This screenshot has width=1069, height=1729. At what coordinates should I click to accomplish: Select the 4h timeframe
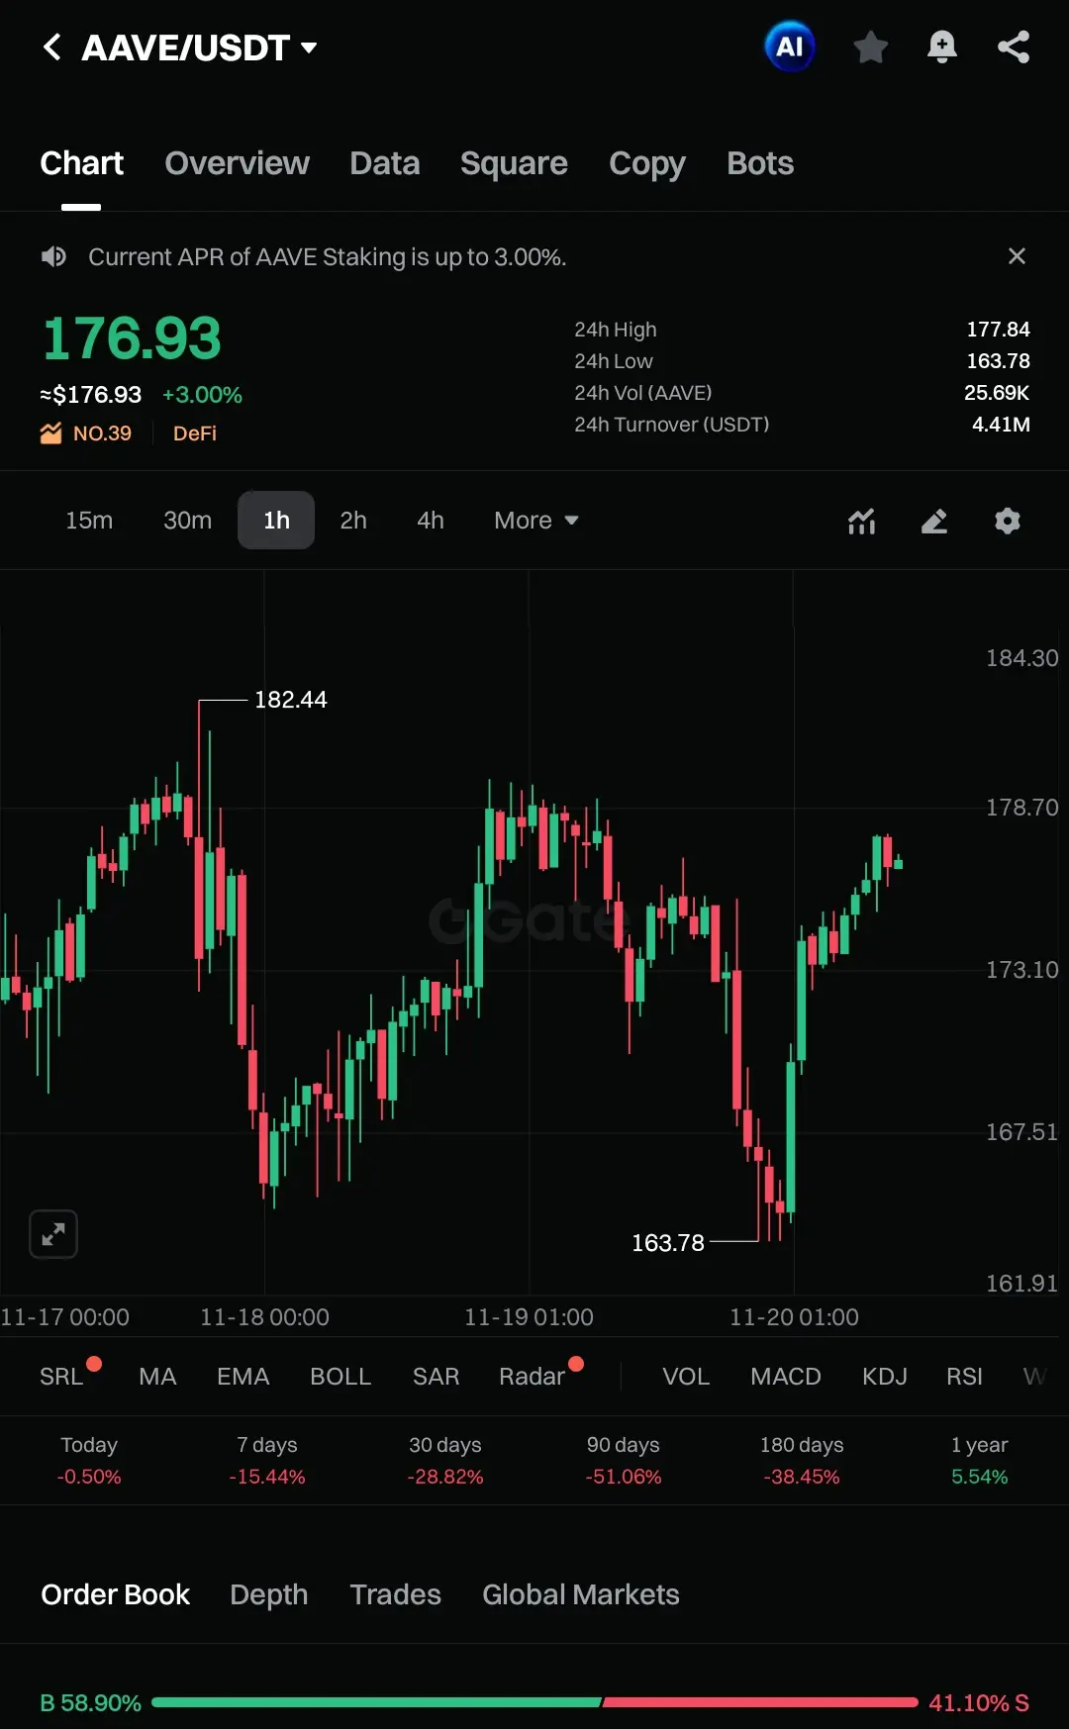click(x=431, y=521)
